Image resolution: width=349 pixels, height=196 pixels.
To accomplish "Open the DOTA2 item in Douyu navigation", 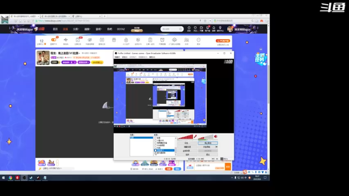I will pyautogui.click(x=121, y=29).
